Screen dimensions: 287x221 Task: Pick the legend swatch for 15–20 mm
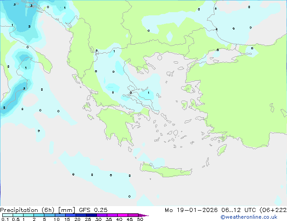(70, 215)
